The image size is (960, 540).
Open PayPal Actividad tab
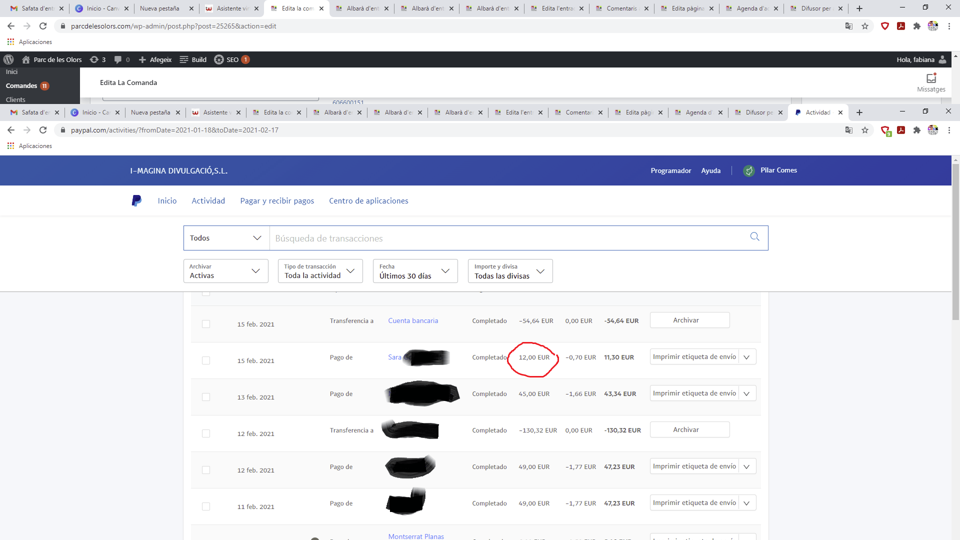point(208,200)
